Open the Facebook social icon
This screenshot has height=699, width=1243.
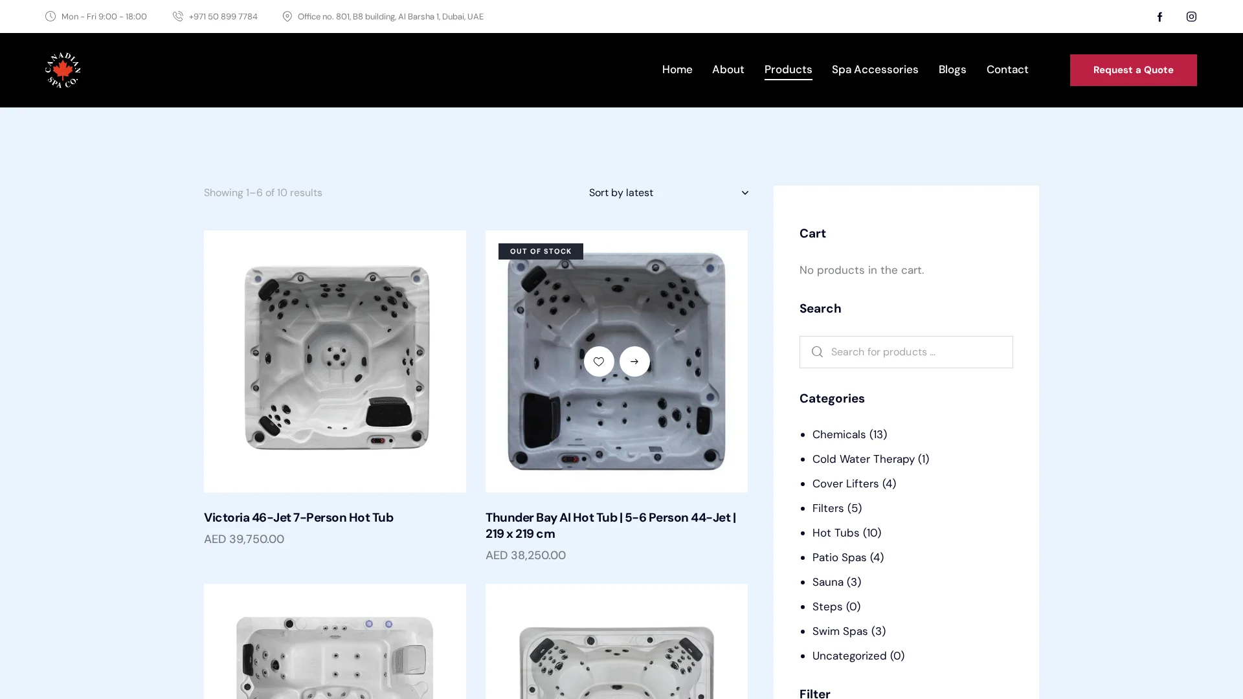(1159, 17)
